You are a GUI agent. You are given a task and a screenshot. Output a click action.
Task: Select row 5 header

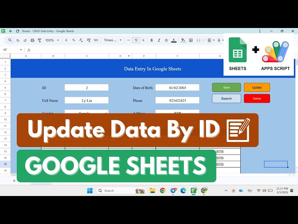pyautogui.click(x=5, y=88)
